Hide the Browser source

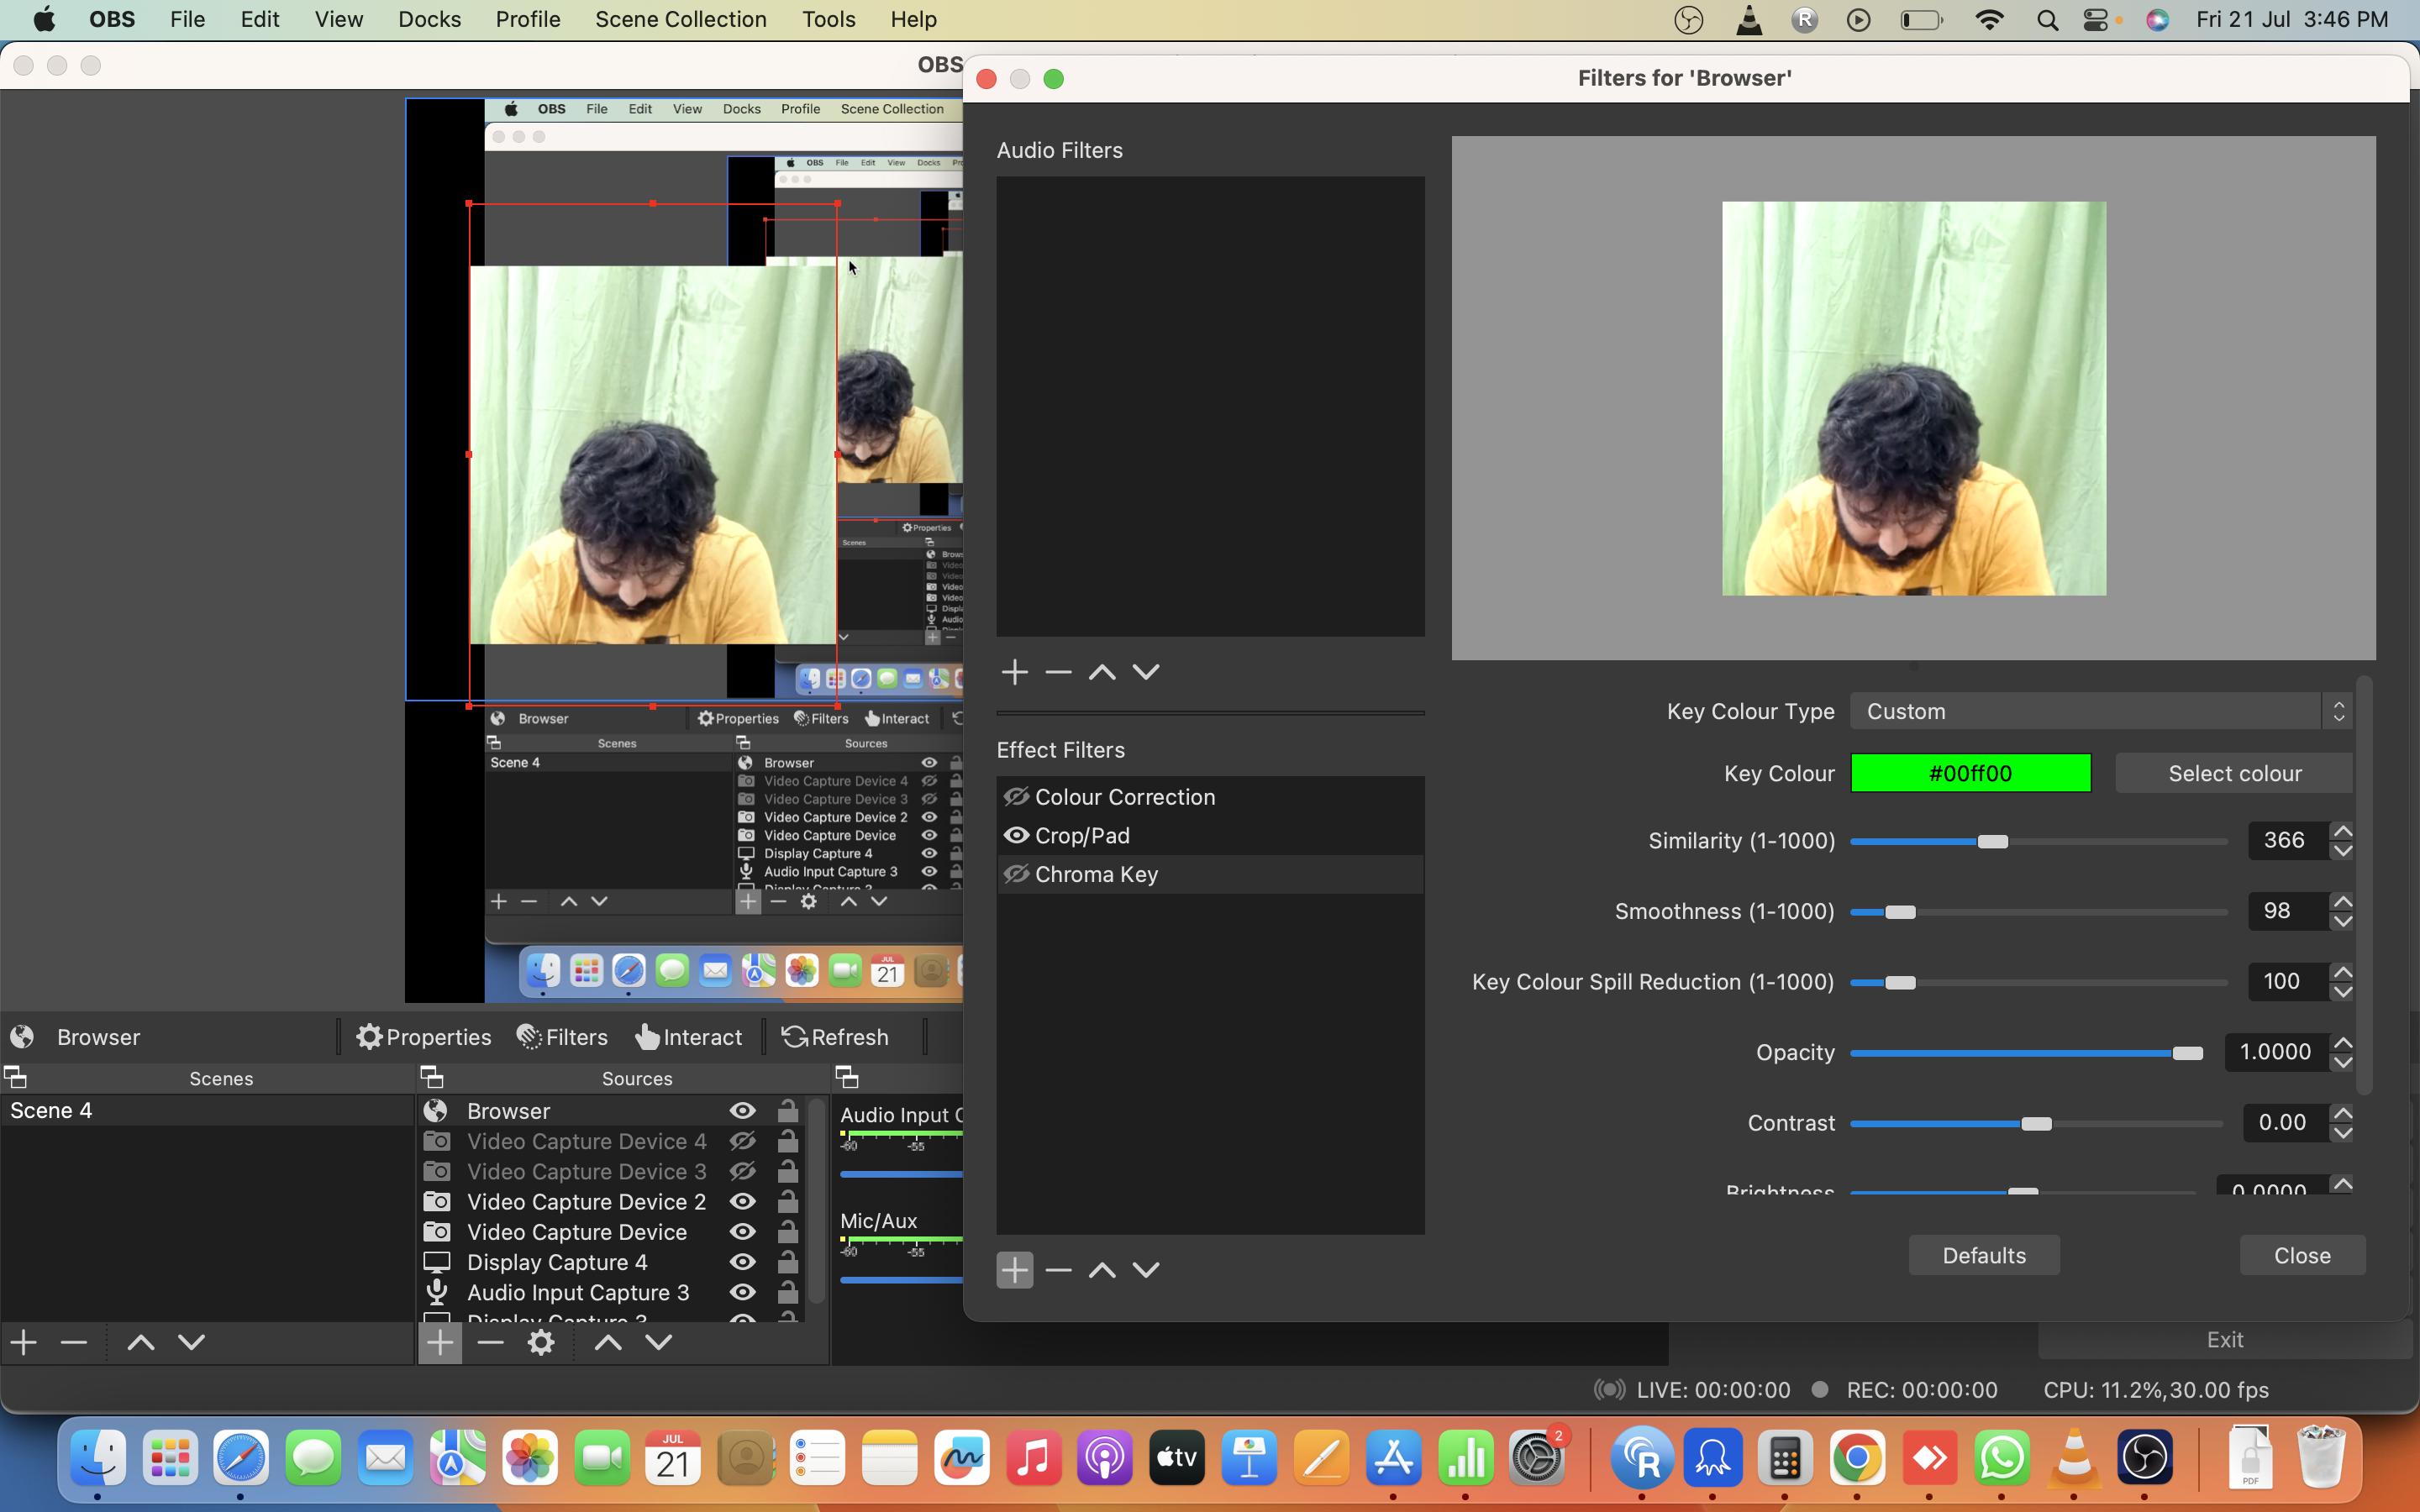coord(742,1111)
